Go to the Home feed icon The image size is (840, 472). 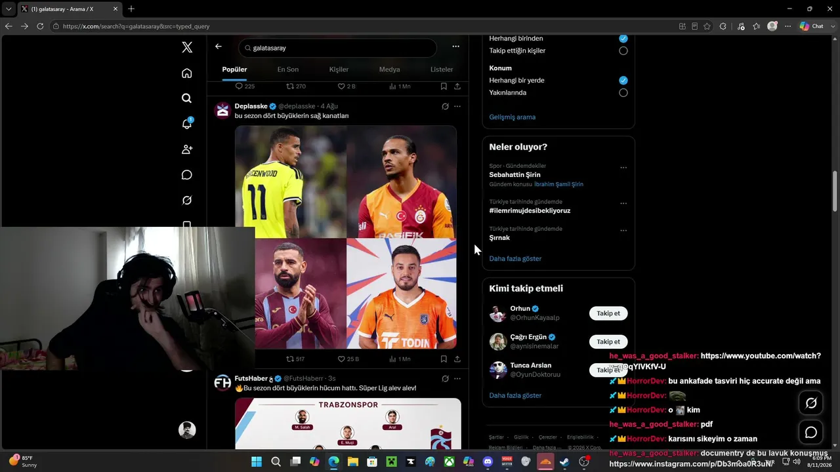187,73
